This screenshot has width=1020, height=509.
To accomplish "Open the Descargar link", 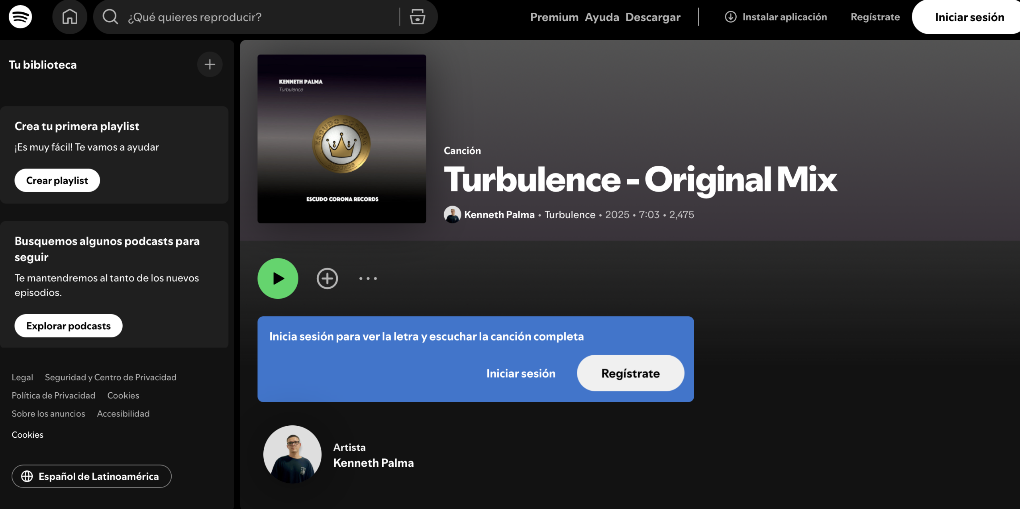I will [x=653, y=17].
